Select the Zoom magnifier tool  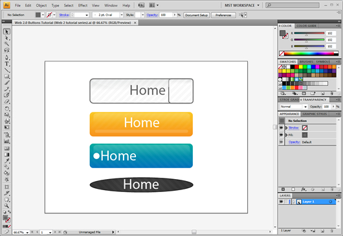tap(6, 206)
